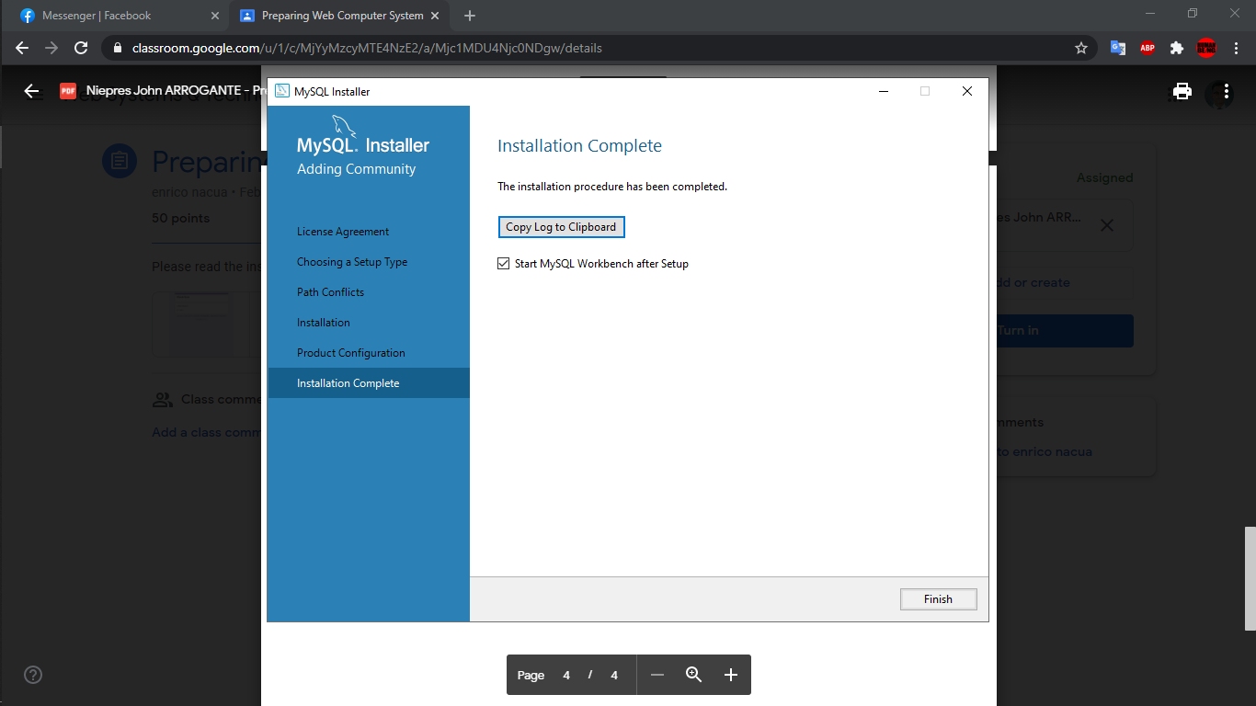Click the AdBlock Plus extension icon

(x=1148, y=48)
